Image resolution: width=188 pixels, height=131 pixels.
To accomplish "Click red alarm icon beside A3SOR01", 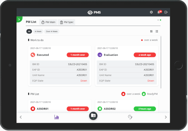I will (x=33, y=109).
